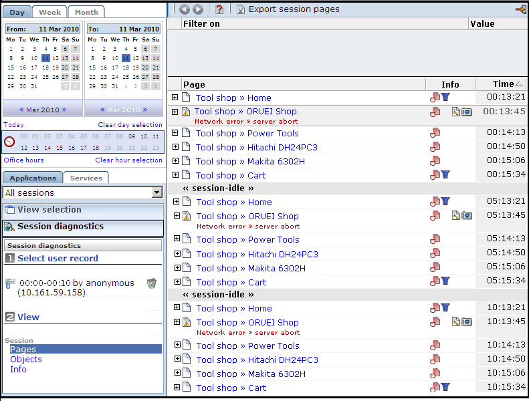Select day 12 in the From calendar

point(56,58)
